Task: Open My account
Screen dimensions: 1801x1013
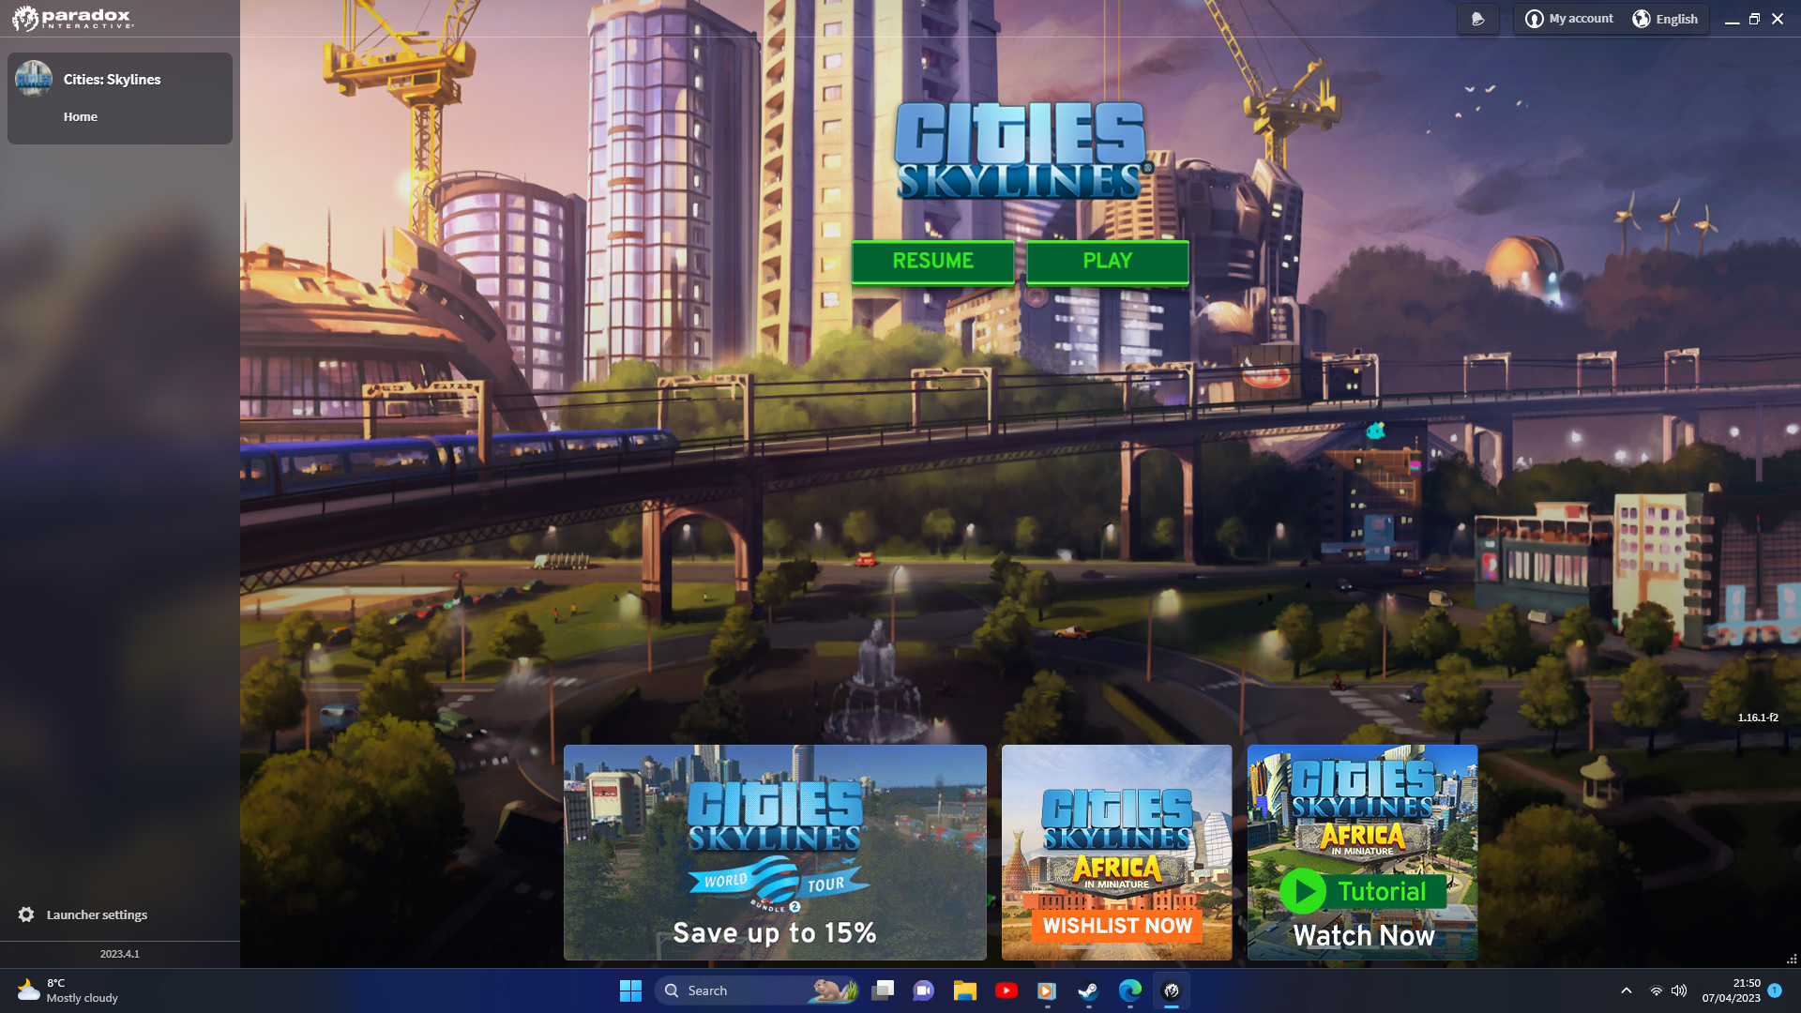Action: pos(1569,19)
